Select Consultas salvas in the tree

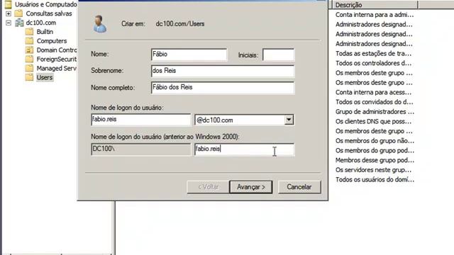coord(49,13)
